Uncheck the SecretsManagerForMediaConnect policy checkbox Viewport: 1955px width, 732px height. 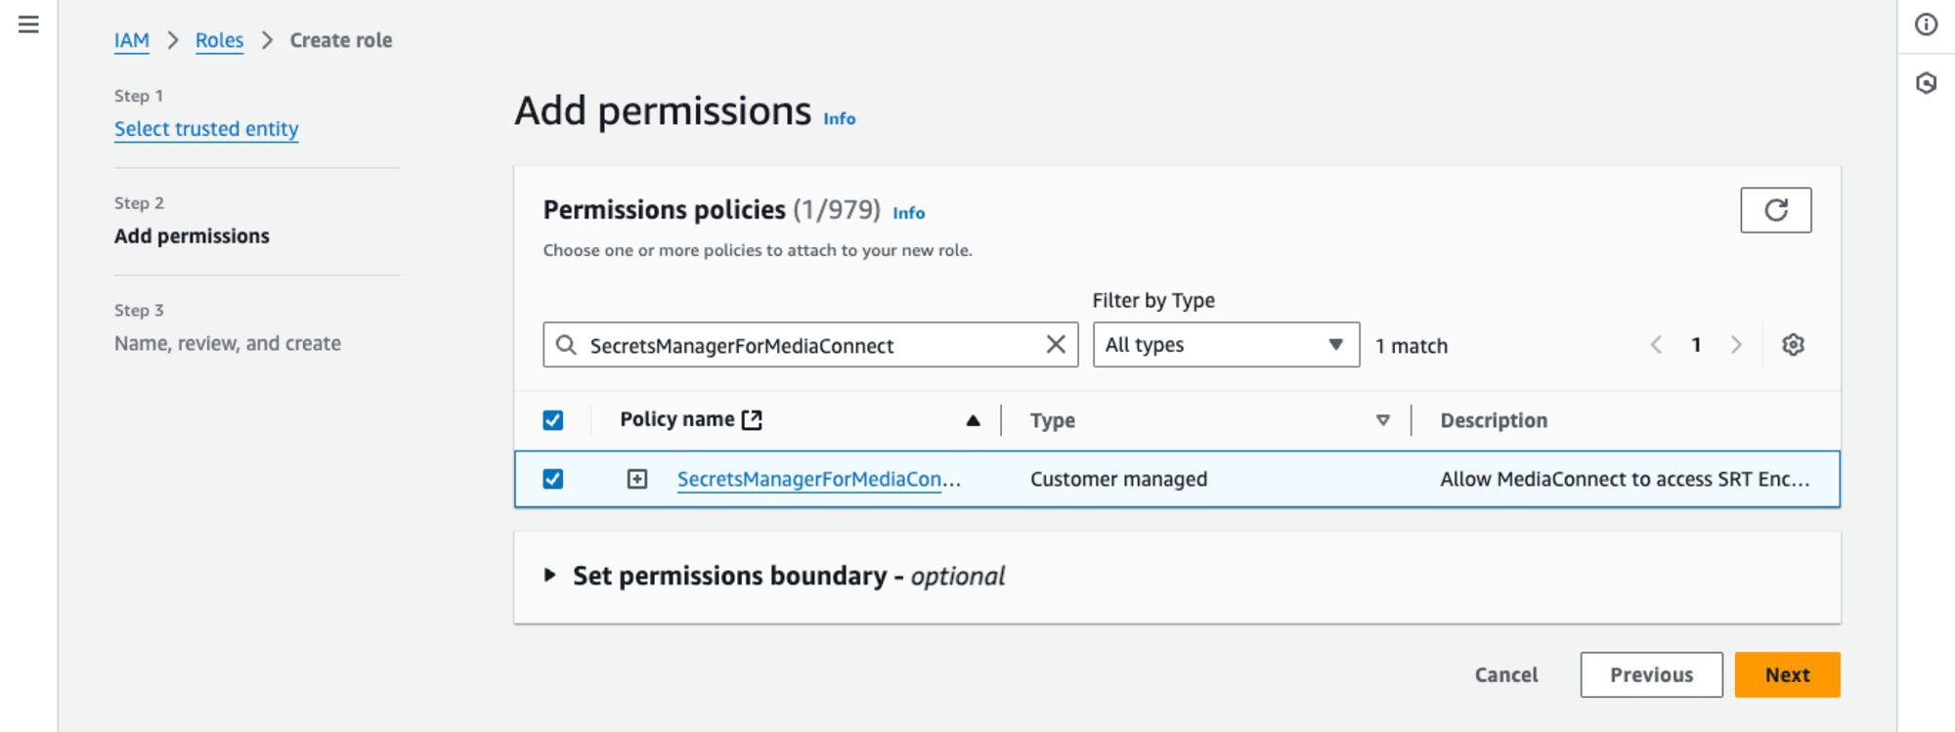[553, 479]
